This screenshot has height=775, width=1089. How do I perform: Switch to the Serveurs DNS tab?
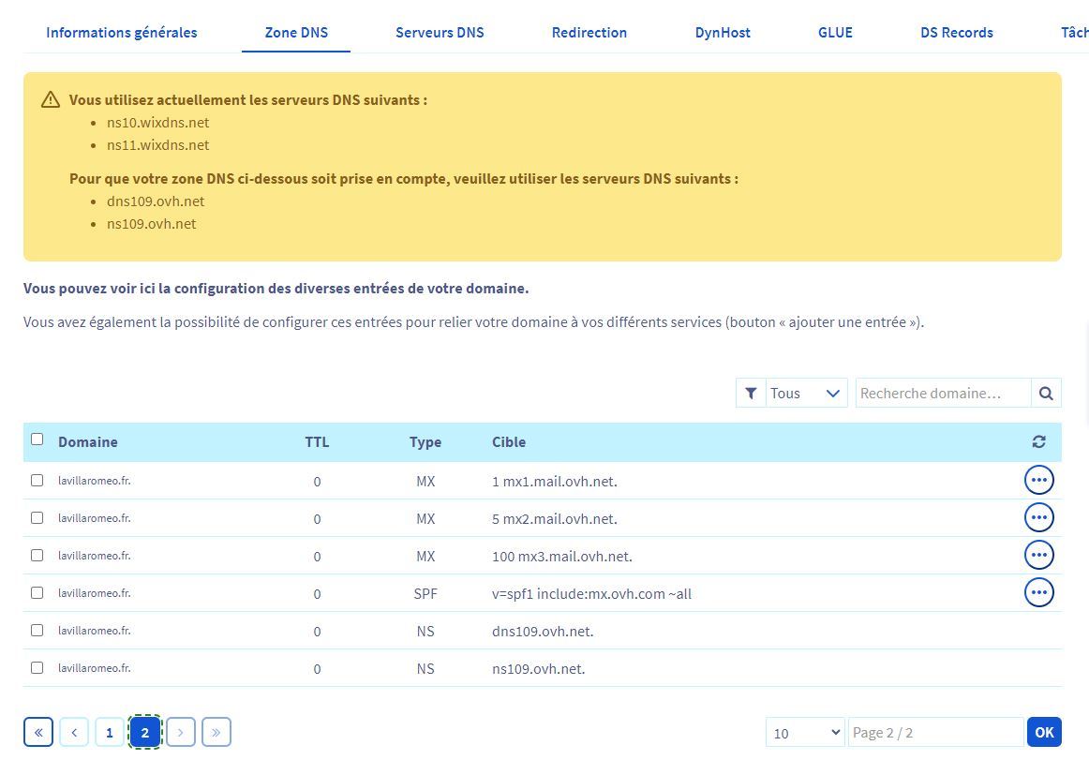(440, 32)
